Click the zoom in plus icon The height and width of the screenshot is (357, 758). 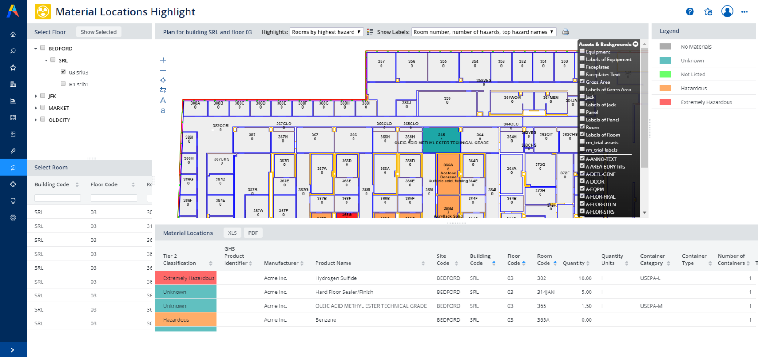(x=163, y=60)
